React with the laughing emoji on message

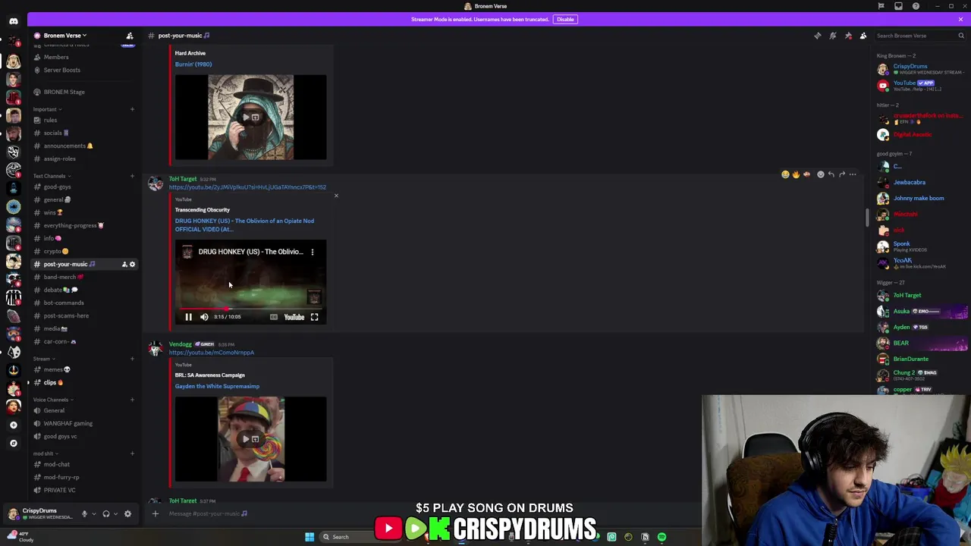(785, 174)
